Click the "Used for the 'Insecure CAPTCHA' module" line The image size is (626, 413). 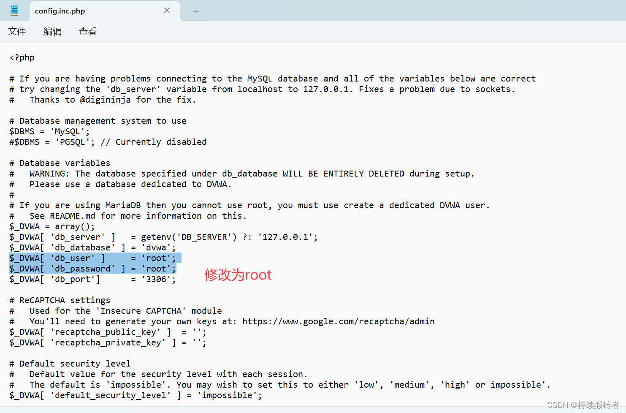tap(115, 311)
